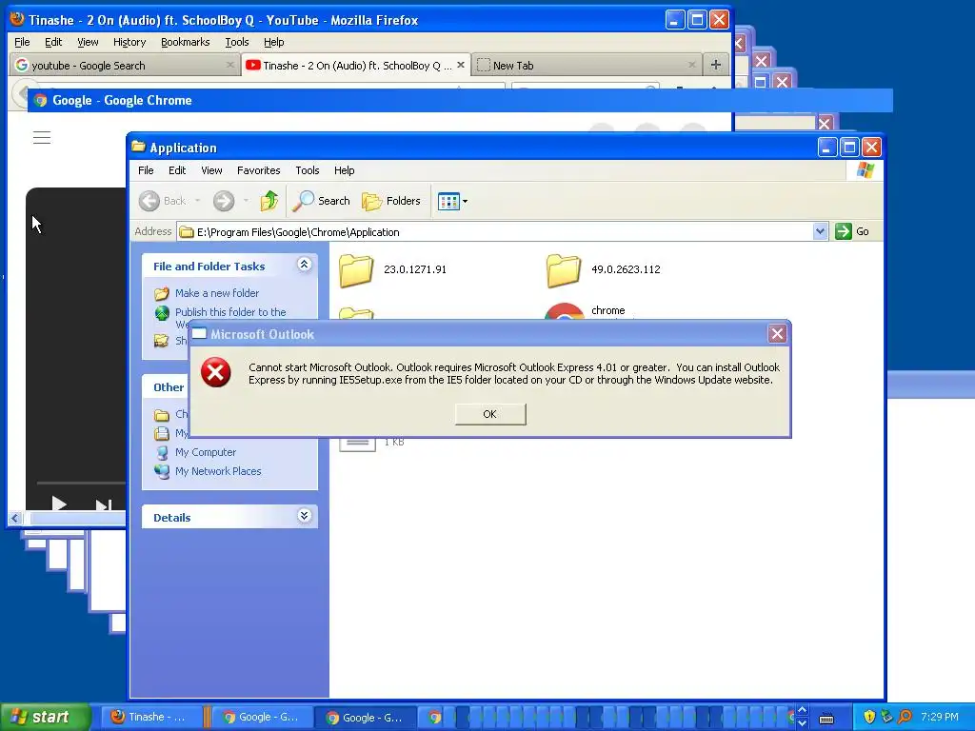Open the Firefox Bookmarks menu
Viewport: 975px width, 731px height.
186,42
